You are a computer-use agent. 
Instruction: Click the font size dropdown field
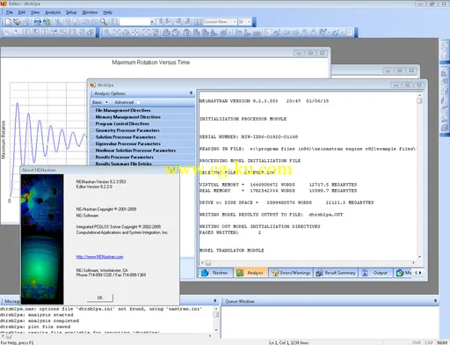(x=244, y=22)
